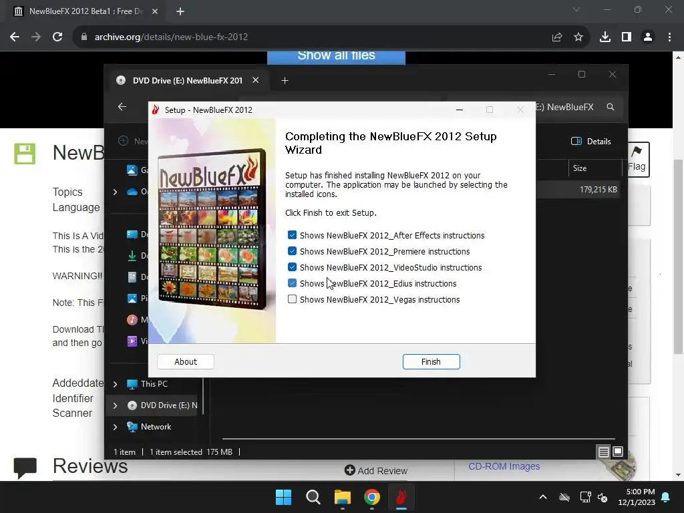
Task: Open the About button in Setup wizard
Action: click(186, 361)
